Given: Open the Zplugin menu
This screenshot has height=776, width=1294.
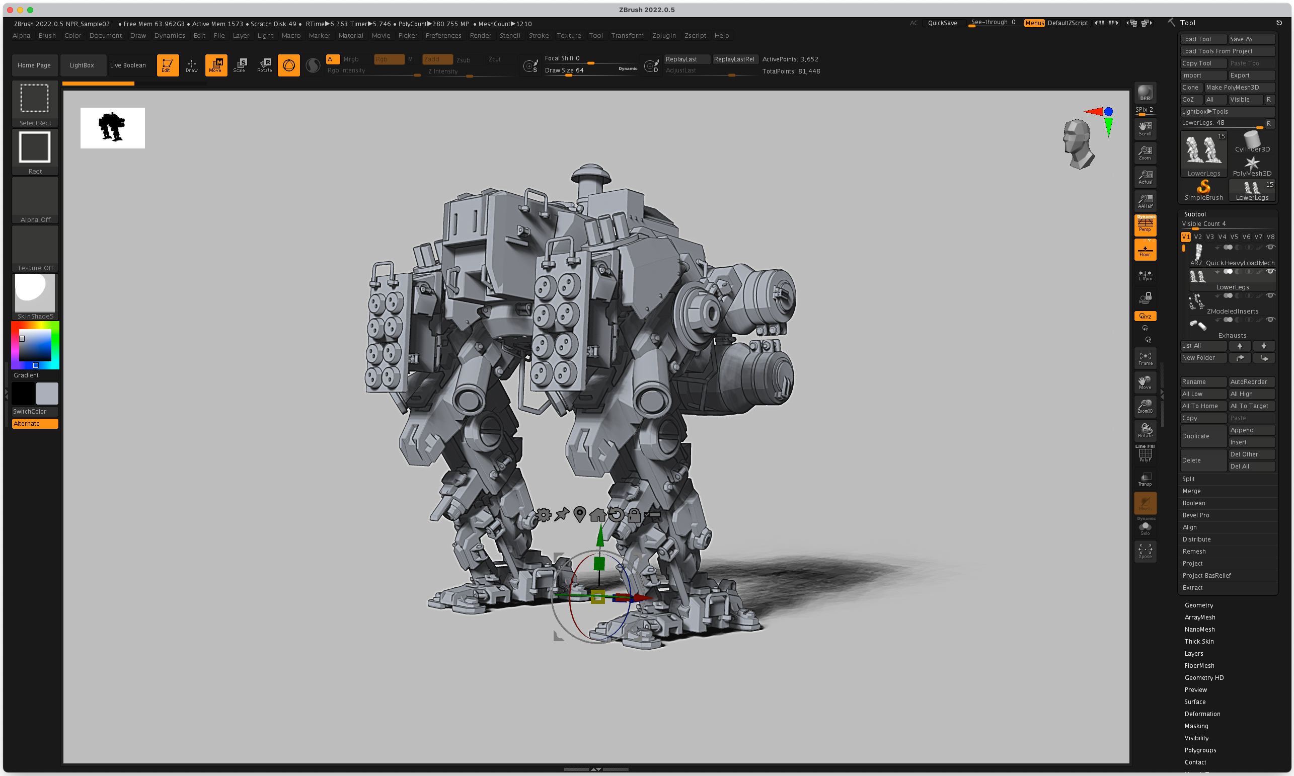Looking at the screenshot, I should 663,36.
